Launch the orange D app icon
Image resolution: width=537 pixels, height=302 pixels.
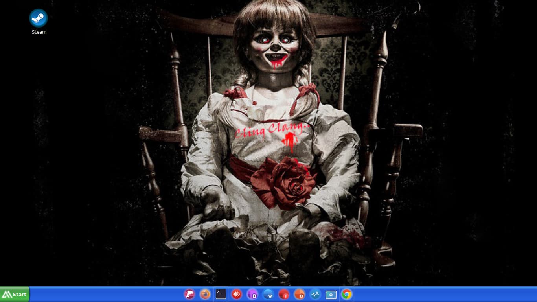point(300,294)
